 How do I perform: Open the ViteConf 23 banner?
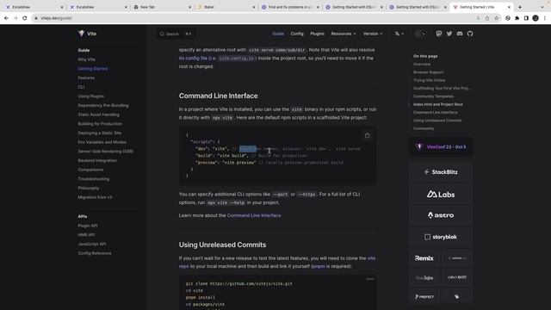pos(441,146)
